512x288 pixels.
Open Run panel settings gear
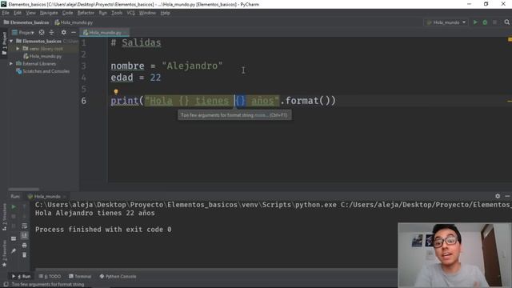[x=498, y=196]
